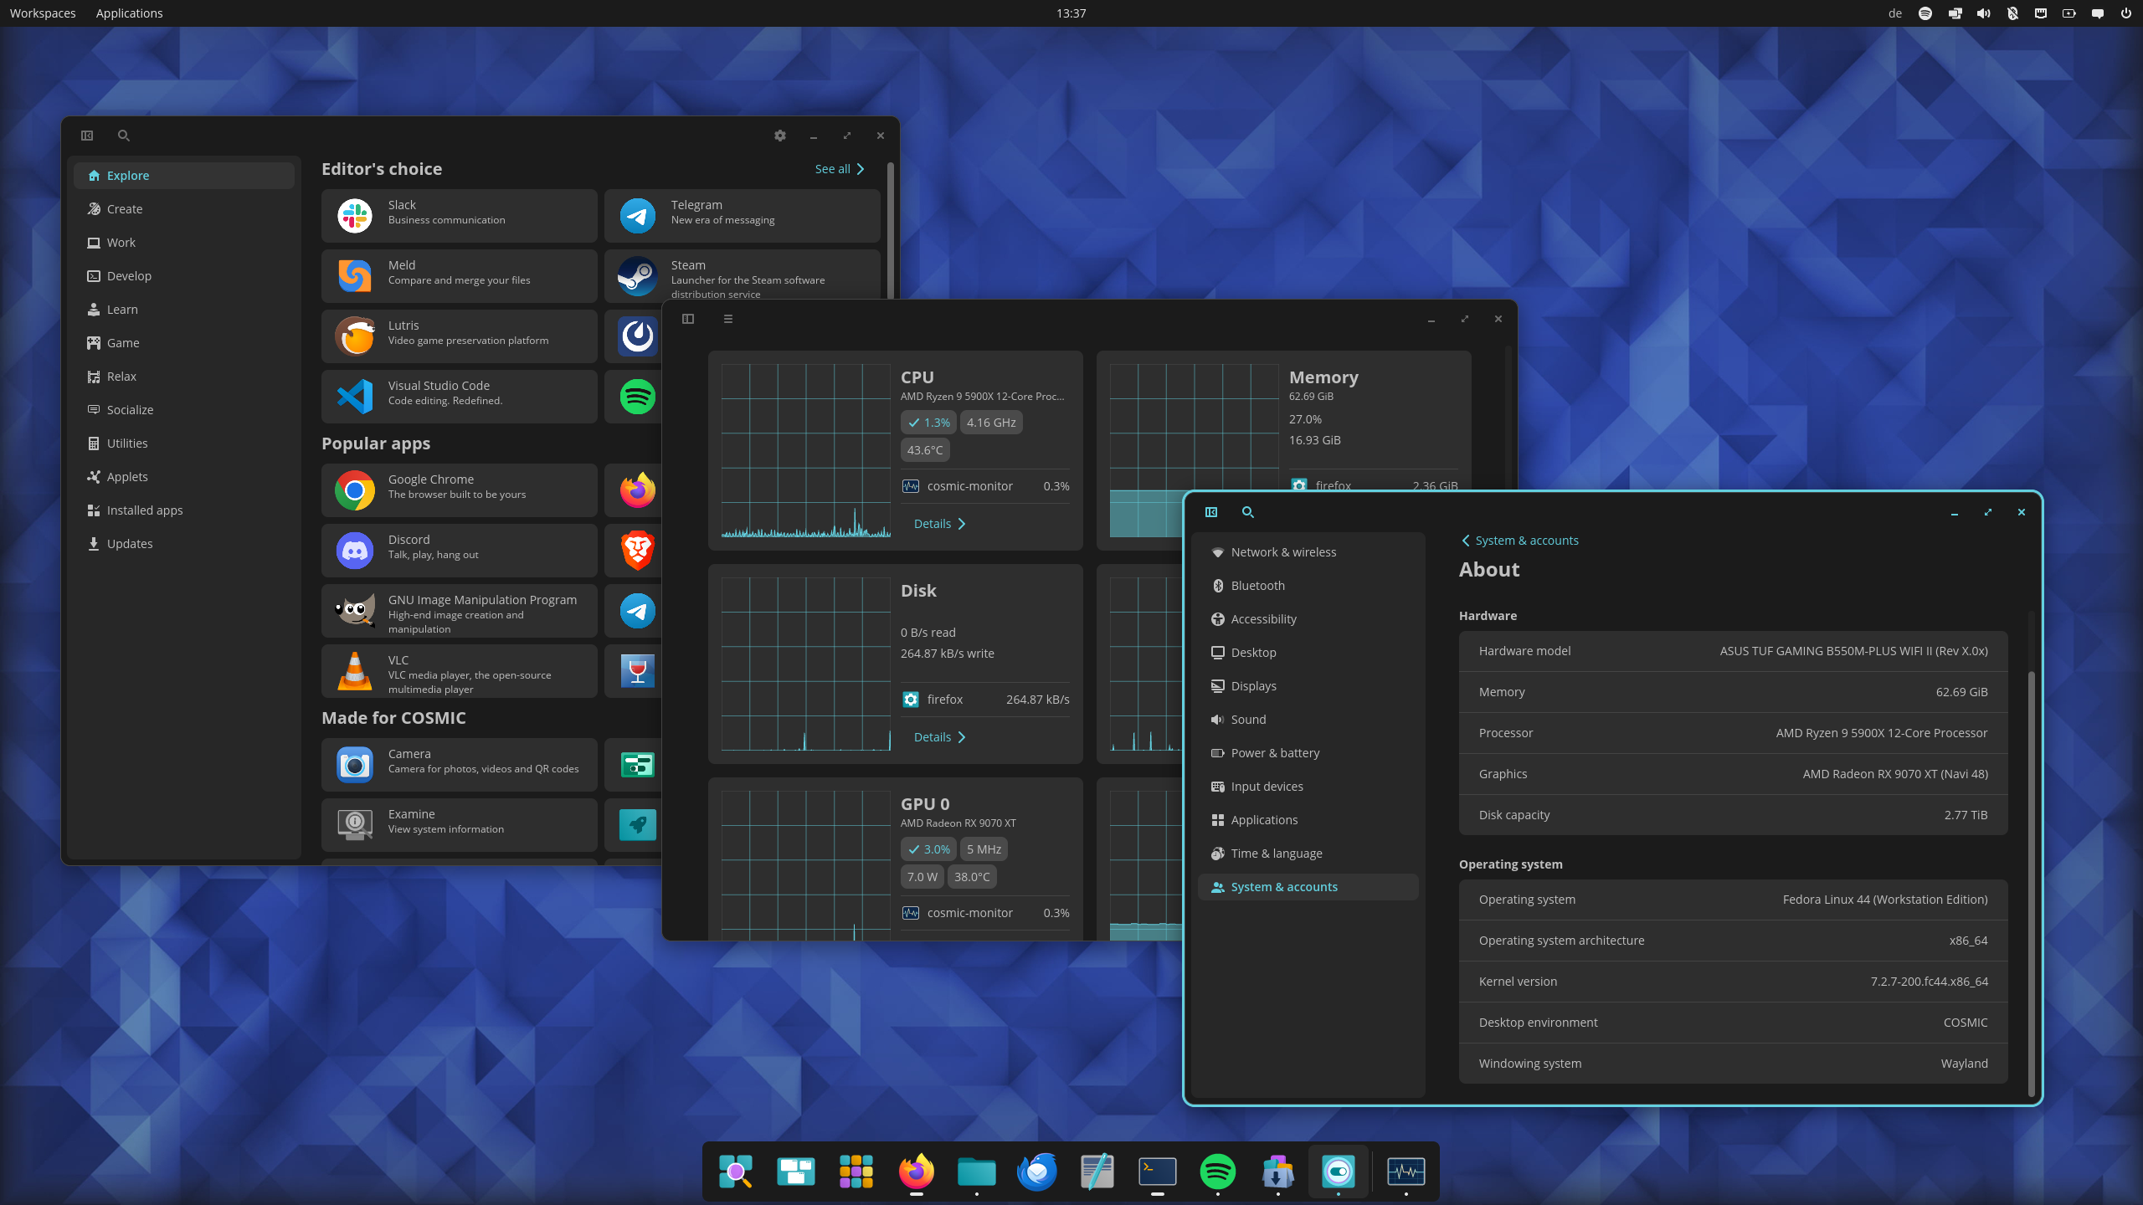Toggle the sidebar in the system monitor window
Screen dimensions: 2143x1205
688,319
